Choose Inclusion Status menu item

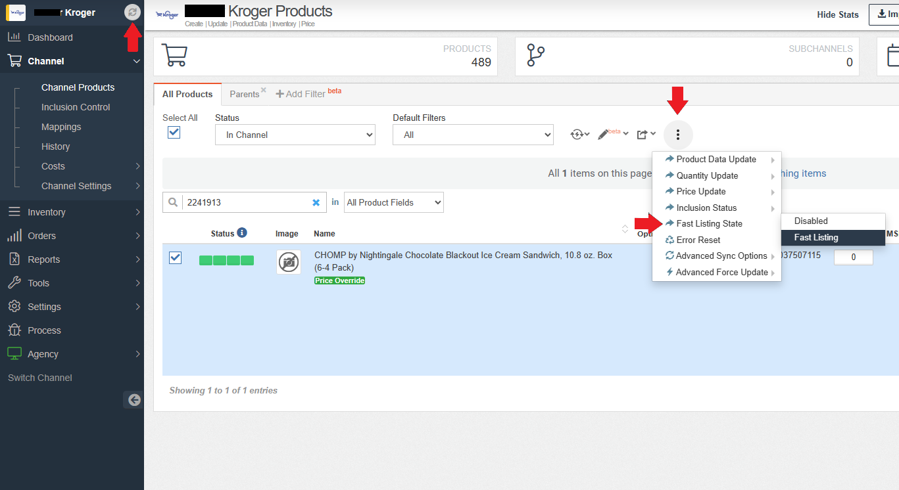pyautogui.click(x=717, y=208)
